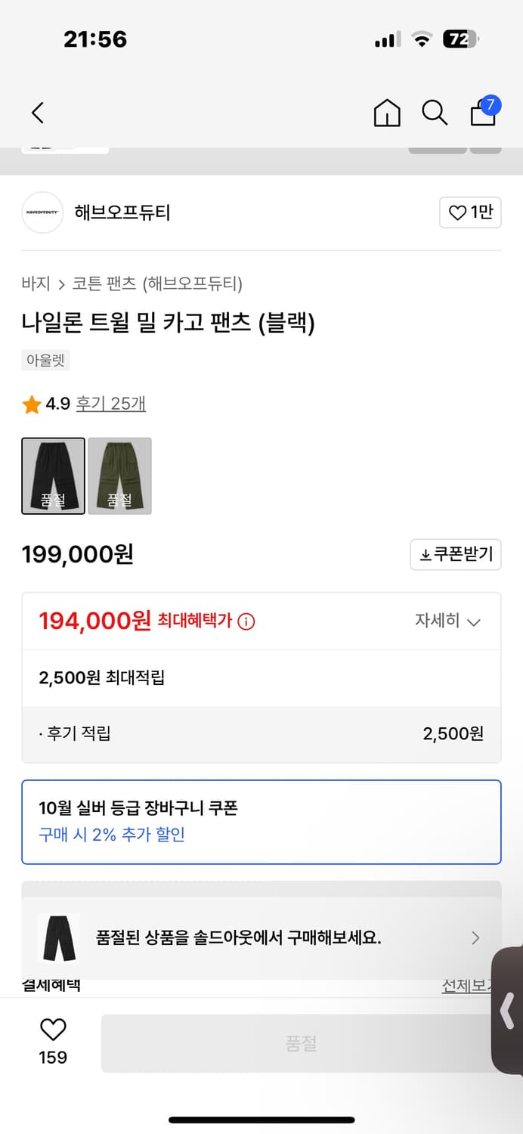Tap the back arrow to go back
This screenshot has height=1134, width=523.
(x=37, y=112)
